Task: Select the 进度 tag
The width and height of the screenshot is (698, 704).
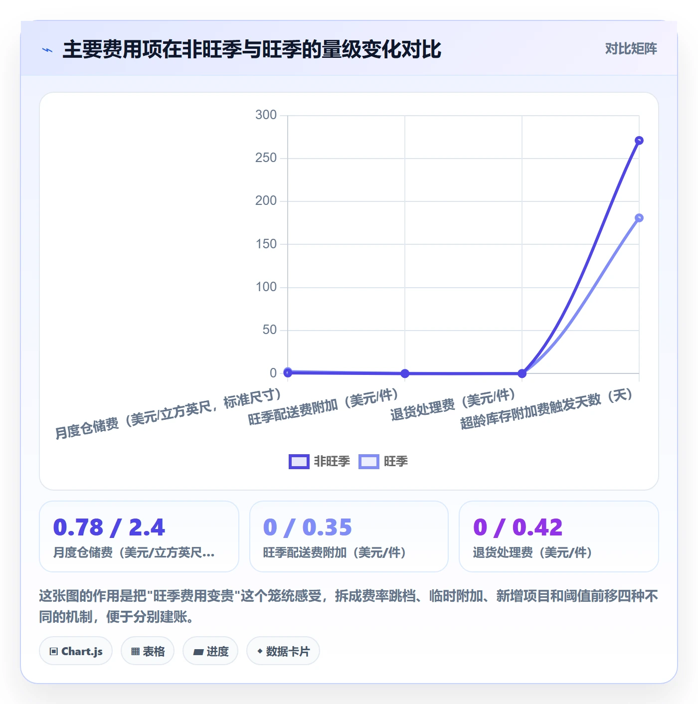Action: (x=210, y=651)
